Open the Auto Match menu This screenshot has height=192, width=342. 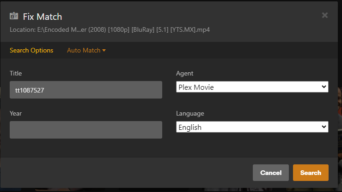tap(84, 50)
